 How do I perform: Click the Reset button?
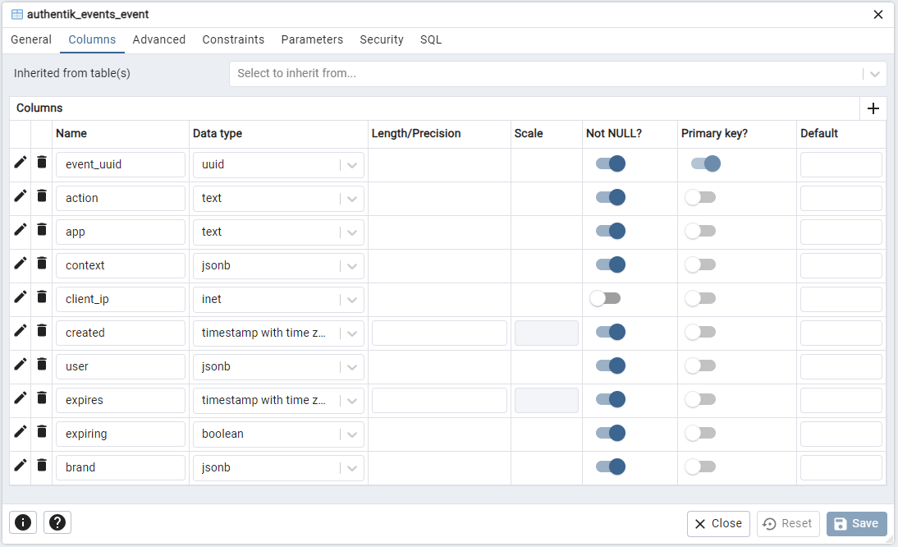click(788, 523)
